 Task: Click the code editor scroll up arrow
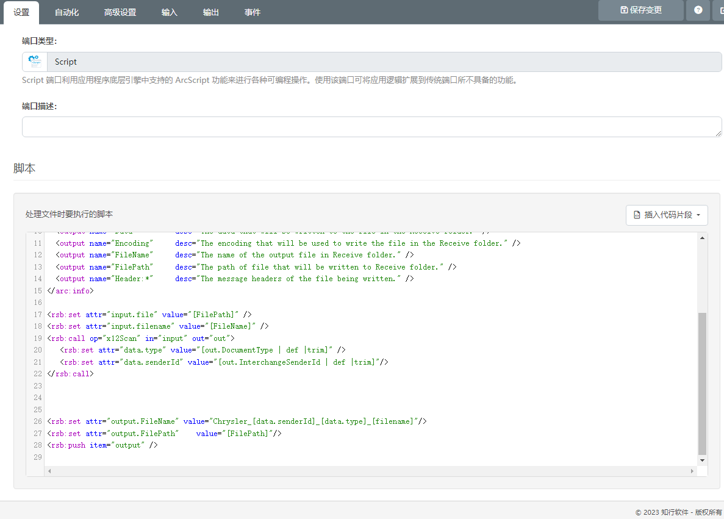click(x=702, y=238)
